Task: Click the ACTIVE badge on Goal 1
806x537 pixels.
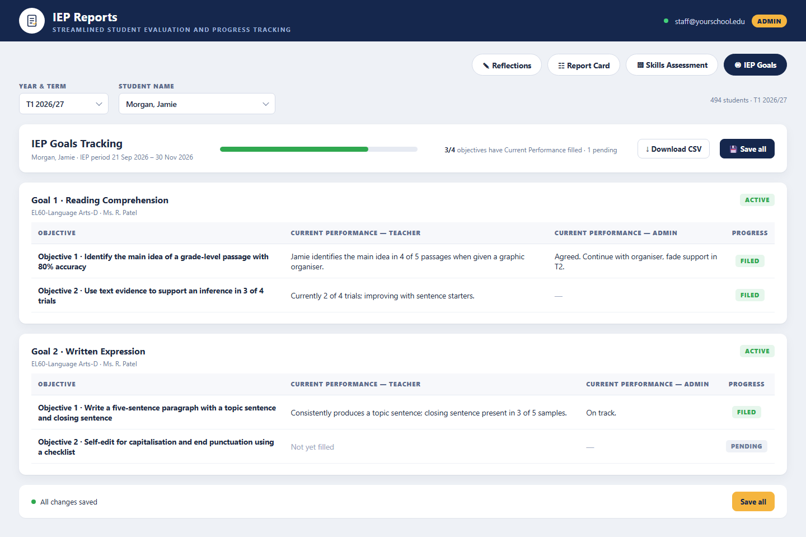Action: (x=757, y=200)
